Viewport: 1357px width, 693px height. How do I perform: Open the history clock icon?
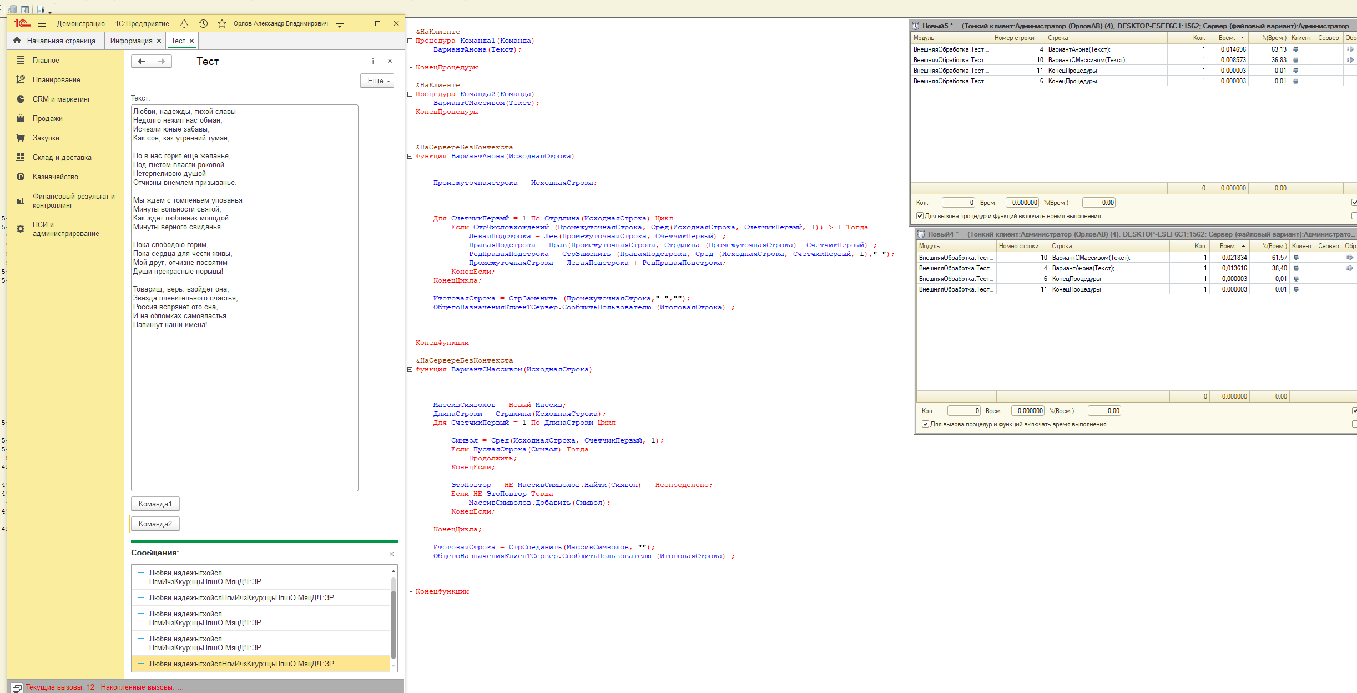[203, 23]
